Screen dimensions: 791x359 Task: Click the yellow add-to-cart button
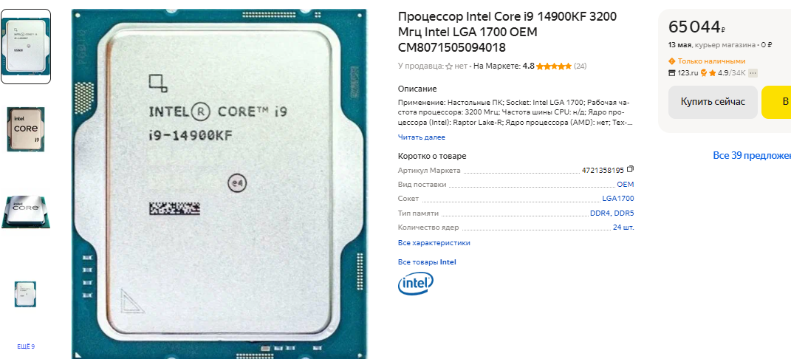pyautogui.click(x=776, y=102)
